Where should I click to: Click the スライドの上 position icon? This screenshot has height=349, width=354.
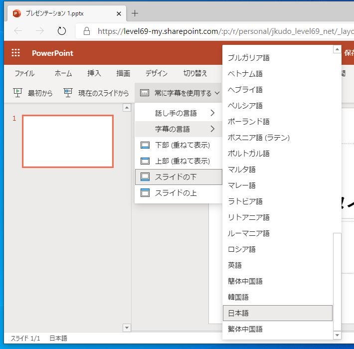click(x=145, y=193)
